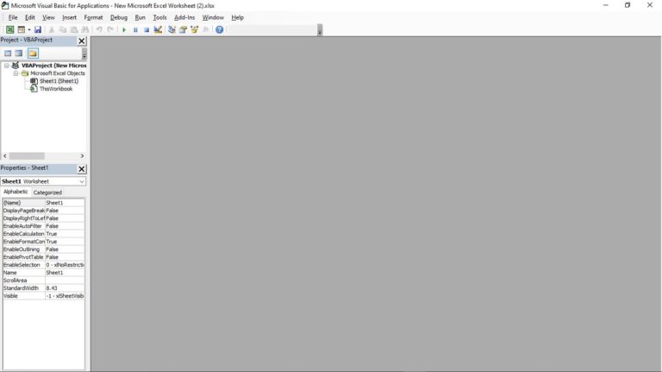The width and height of the screenshot is (662, 372).
Task: Select the VBAProject root item
Action: pos(54,66)
